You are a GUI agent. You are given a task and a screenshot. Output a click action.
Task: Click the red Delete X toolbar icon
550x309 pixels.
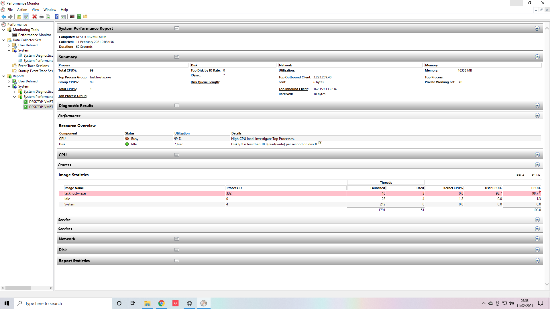tap(34, 17)
